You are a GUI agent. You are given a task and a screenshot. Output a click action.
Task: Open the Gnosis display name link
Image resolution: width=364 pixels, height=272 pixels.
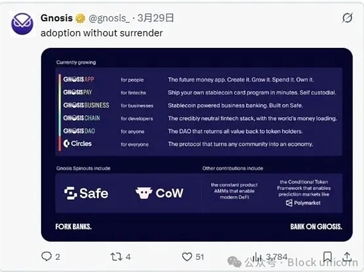[56, 18]
